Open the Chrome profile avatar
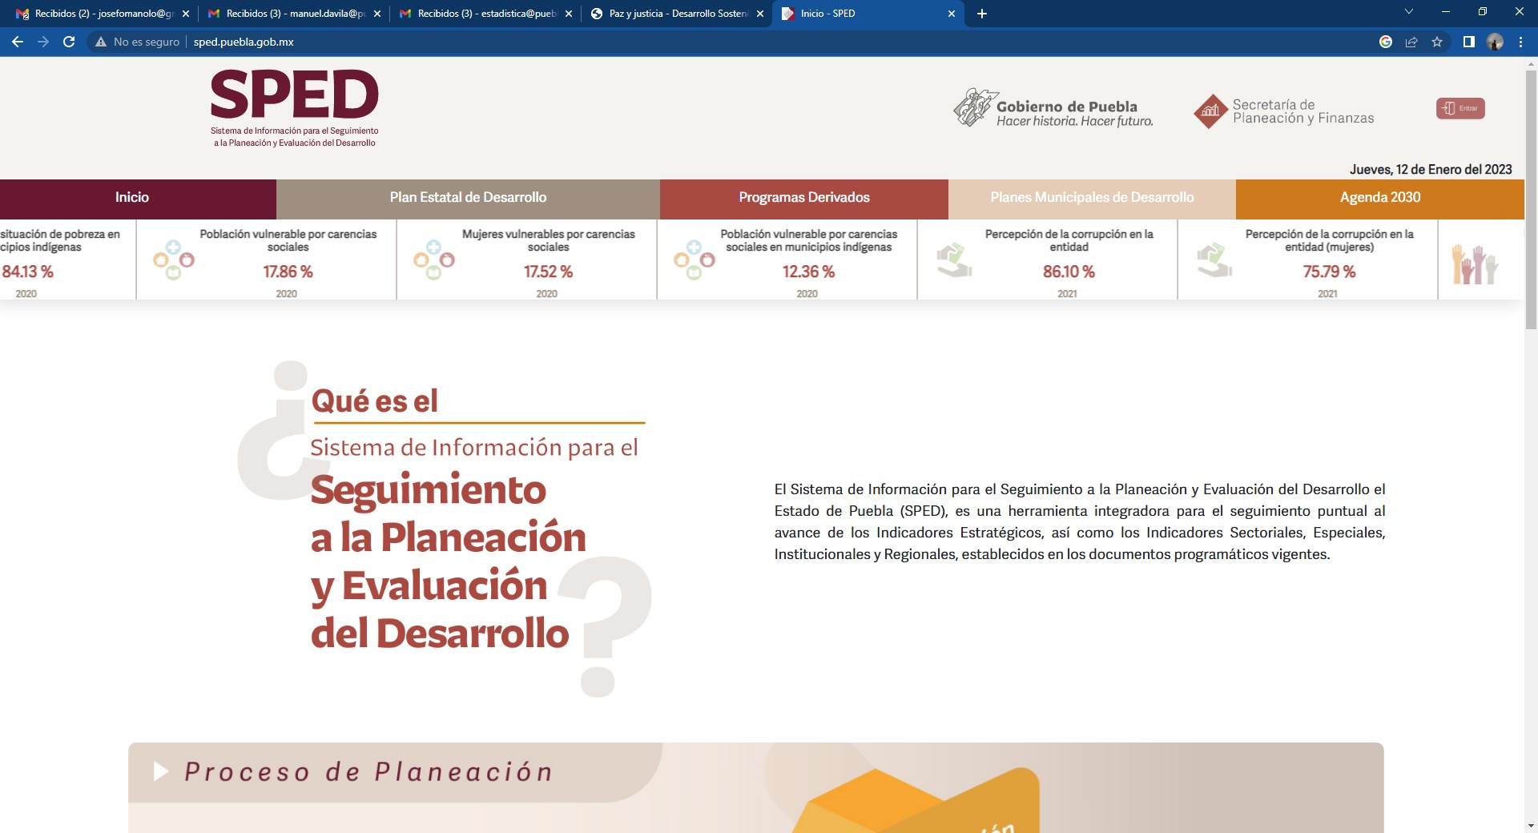Viewport: 1538px width, 833px height. pos(1495,42)
